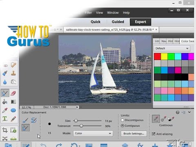The image size is (196, 147).
Task: Choose Impressionist Brush in tool options
Action: tap(34, 120)
